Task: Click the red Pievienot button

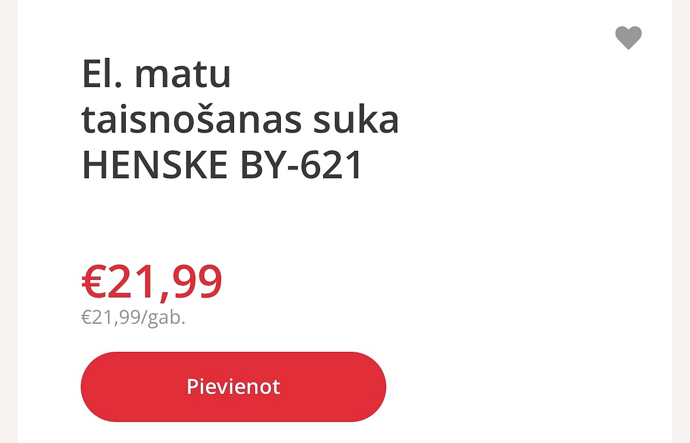Action: click(234, 387)
